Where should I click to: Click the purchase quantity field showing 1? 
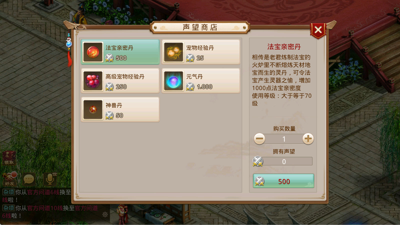pyautogui.click(x=284, y=139)
